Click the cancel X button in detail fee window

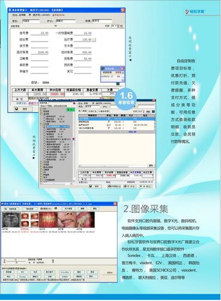point(145,186)
